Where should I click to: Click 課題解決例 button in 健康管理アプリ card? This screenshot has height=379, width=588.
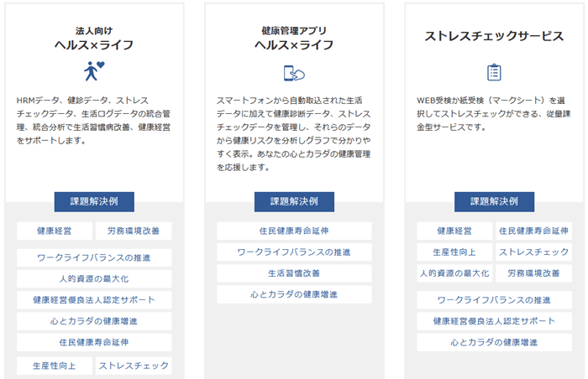pyautogui.click(x=294, y=201)
